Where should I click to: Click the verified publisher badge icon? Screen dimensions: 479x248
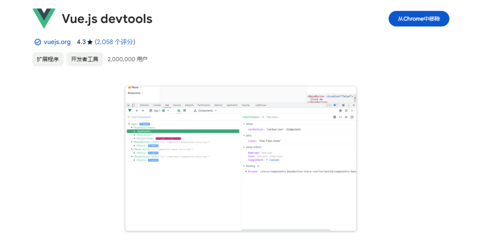(38, 42)
